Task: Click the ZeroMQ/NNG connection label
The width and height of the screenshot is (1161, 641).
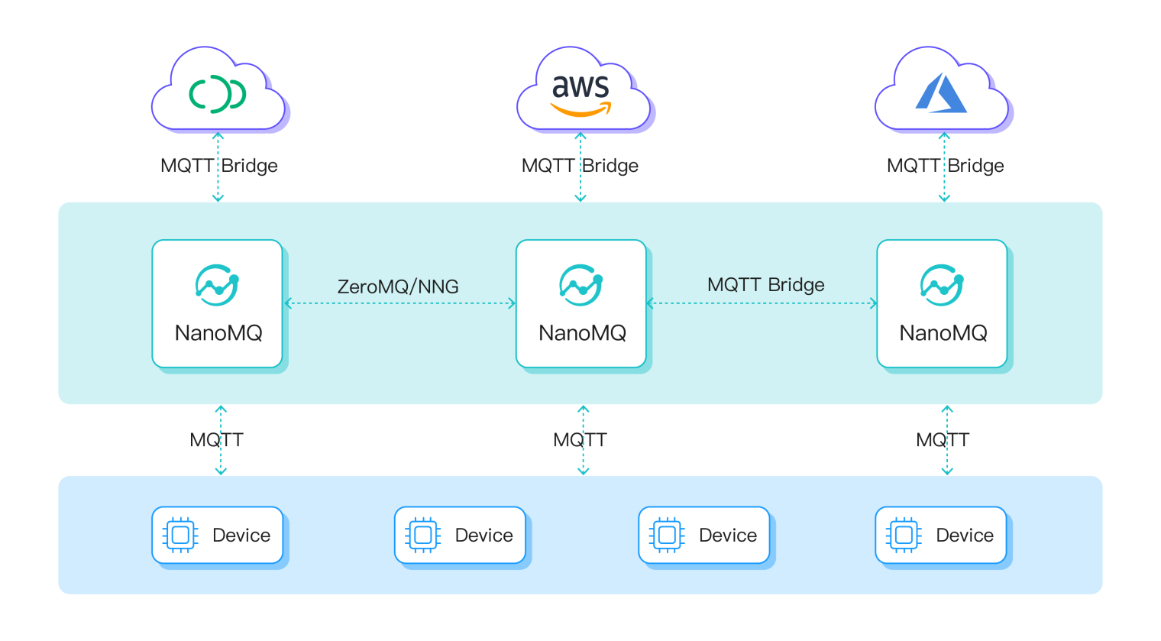Action: [398, 287]
